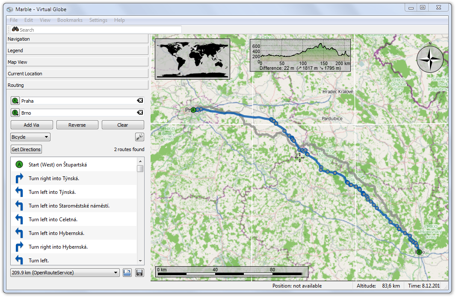Click the turn right arrow icon for Týnská

pyautogui.click(x=19, y=178)
